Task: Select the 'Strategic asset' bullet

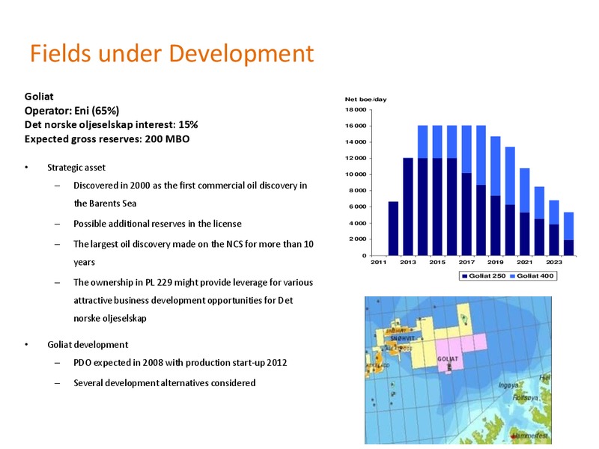Action: click(76, 168)
